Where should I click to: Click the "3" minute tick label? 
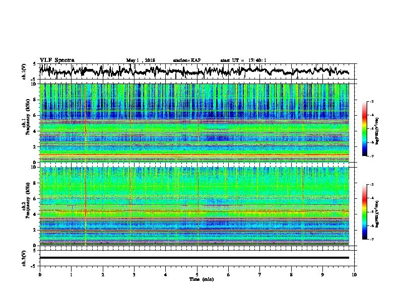[x=134, y=274]
